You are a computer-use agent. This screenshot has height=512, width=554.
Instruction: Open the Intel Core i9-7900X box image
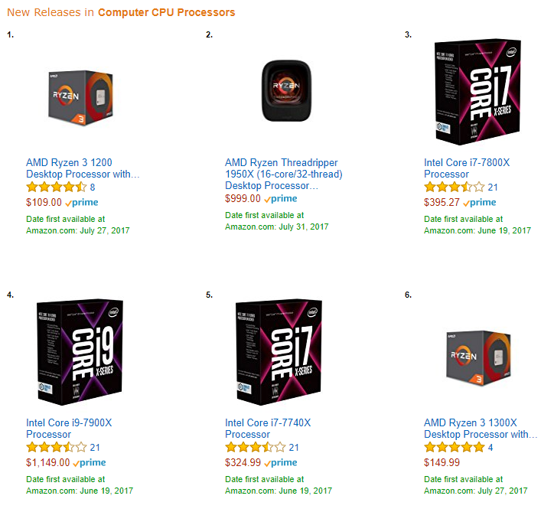(80, 352)
